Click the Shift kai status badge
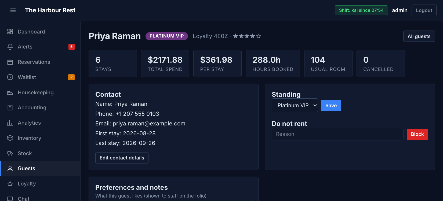 point(361,10)
